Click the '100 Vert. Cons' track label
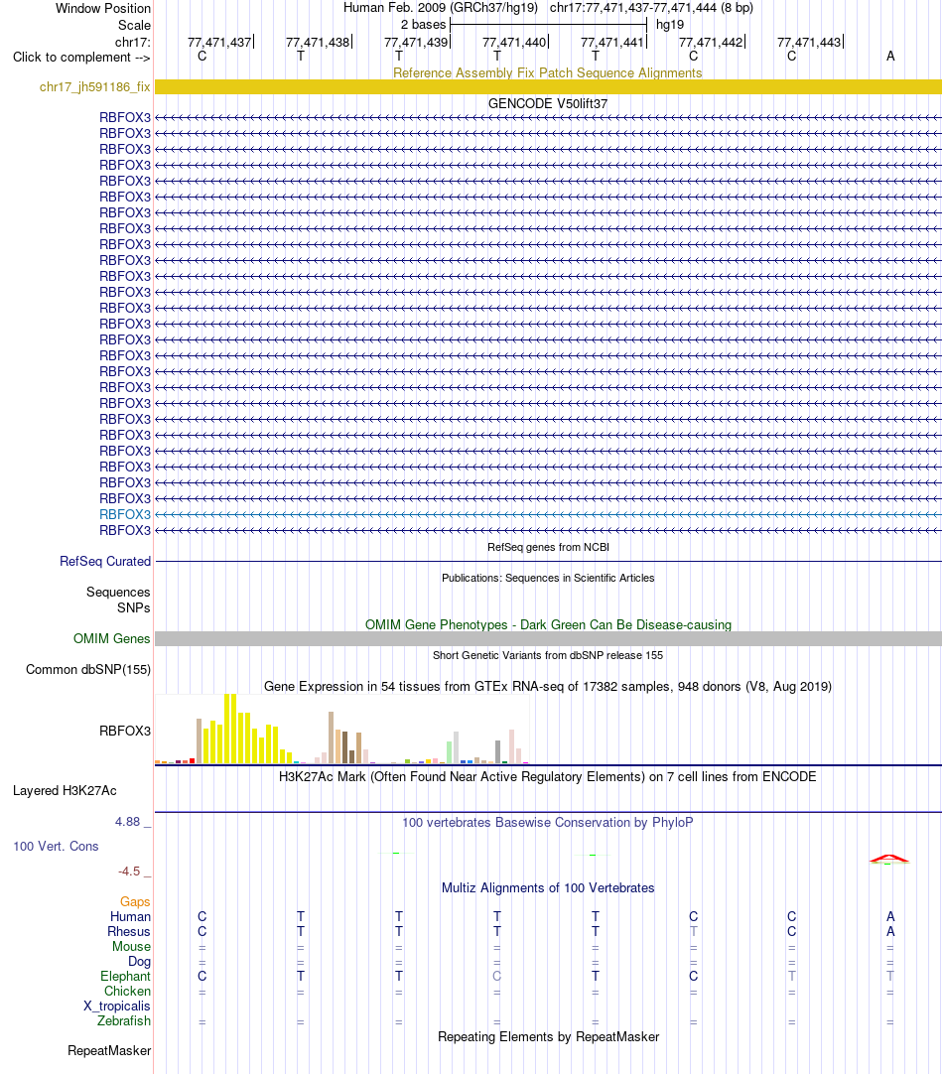 pos(56,846)
